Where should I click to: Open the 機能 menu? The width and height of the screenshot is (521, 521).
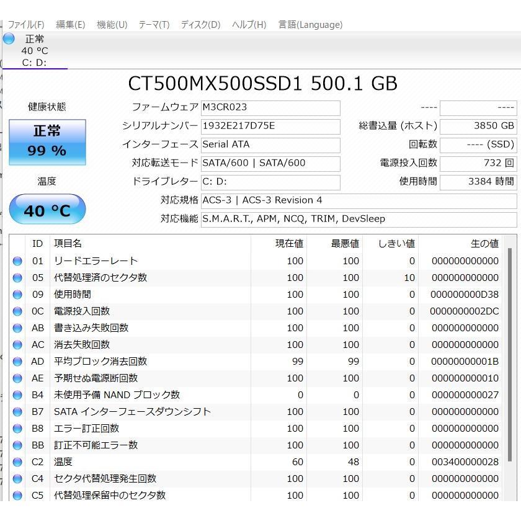(112, 25)
